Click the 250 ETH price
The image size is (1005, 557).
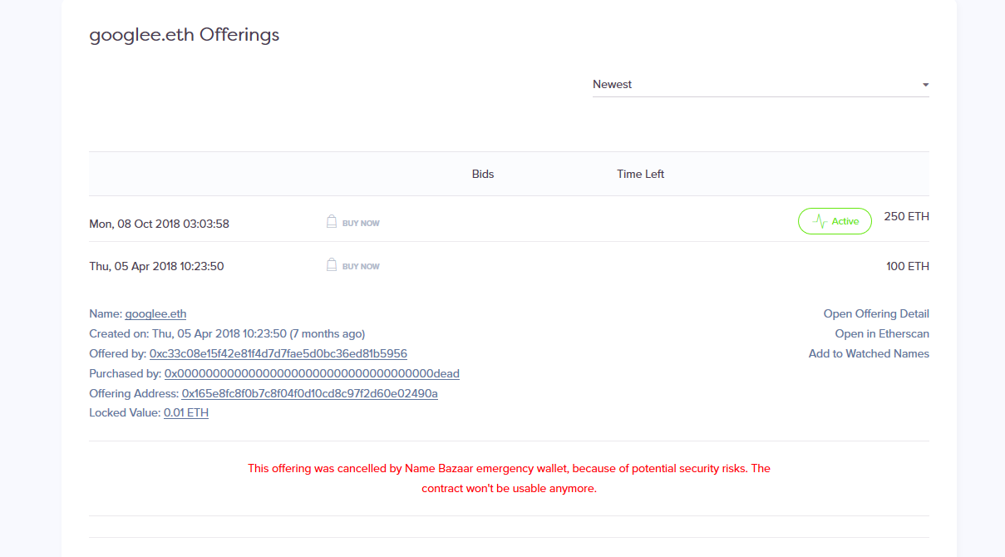tap(906, 216)
